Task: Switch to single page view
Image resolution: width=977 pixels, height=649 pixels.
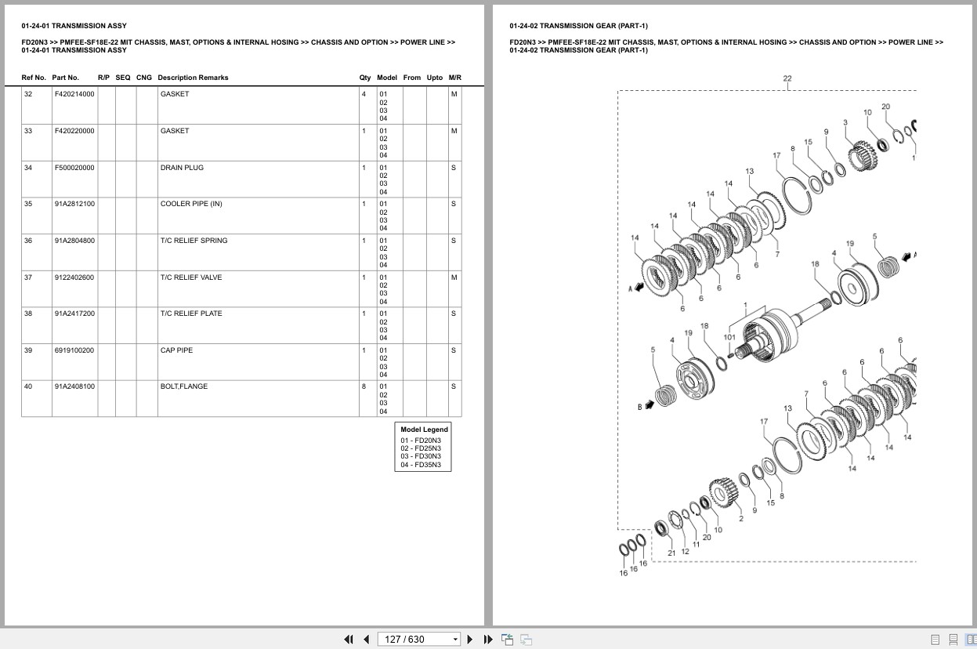Action: tap(935, 640)
